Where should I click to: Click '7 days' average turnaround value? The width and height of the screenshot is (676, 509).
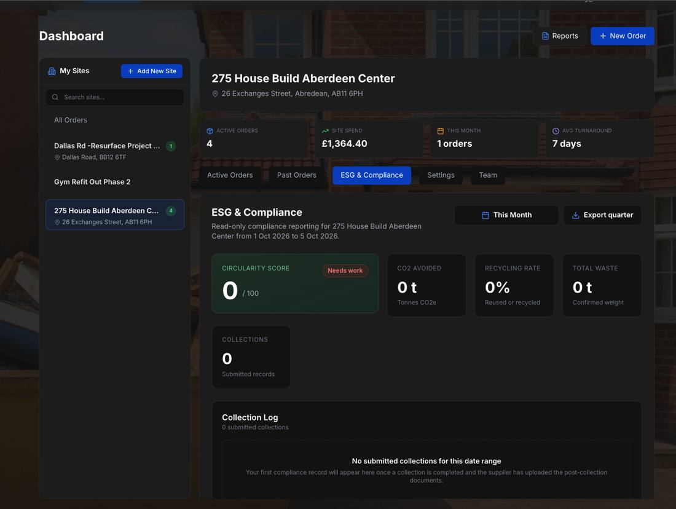[567, 144]
